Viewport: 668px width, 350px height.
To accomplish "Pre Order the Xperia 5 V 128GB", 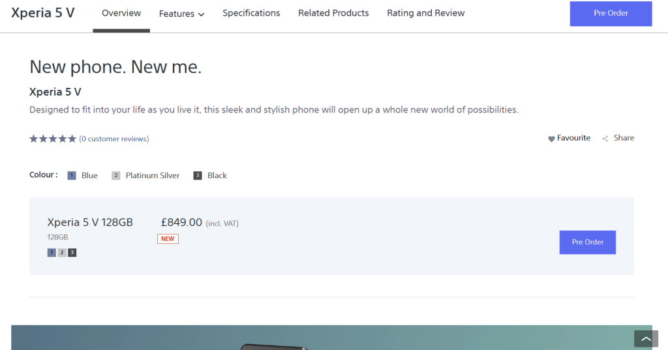I will click(x=587, y=242).
